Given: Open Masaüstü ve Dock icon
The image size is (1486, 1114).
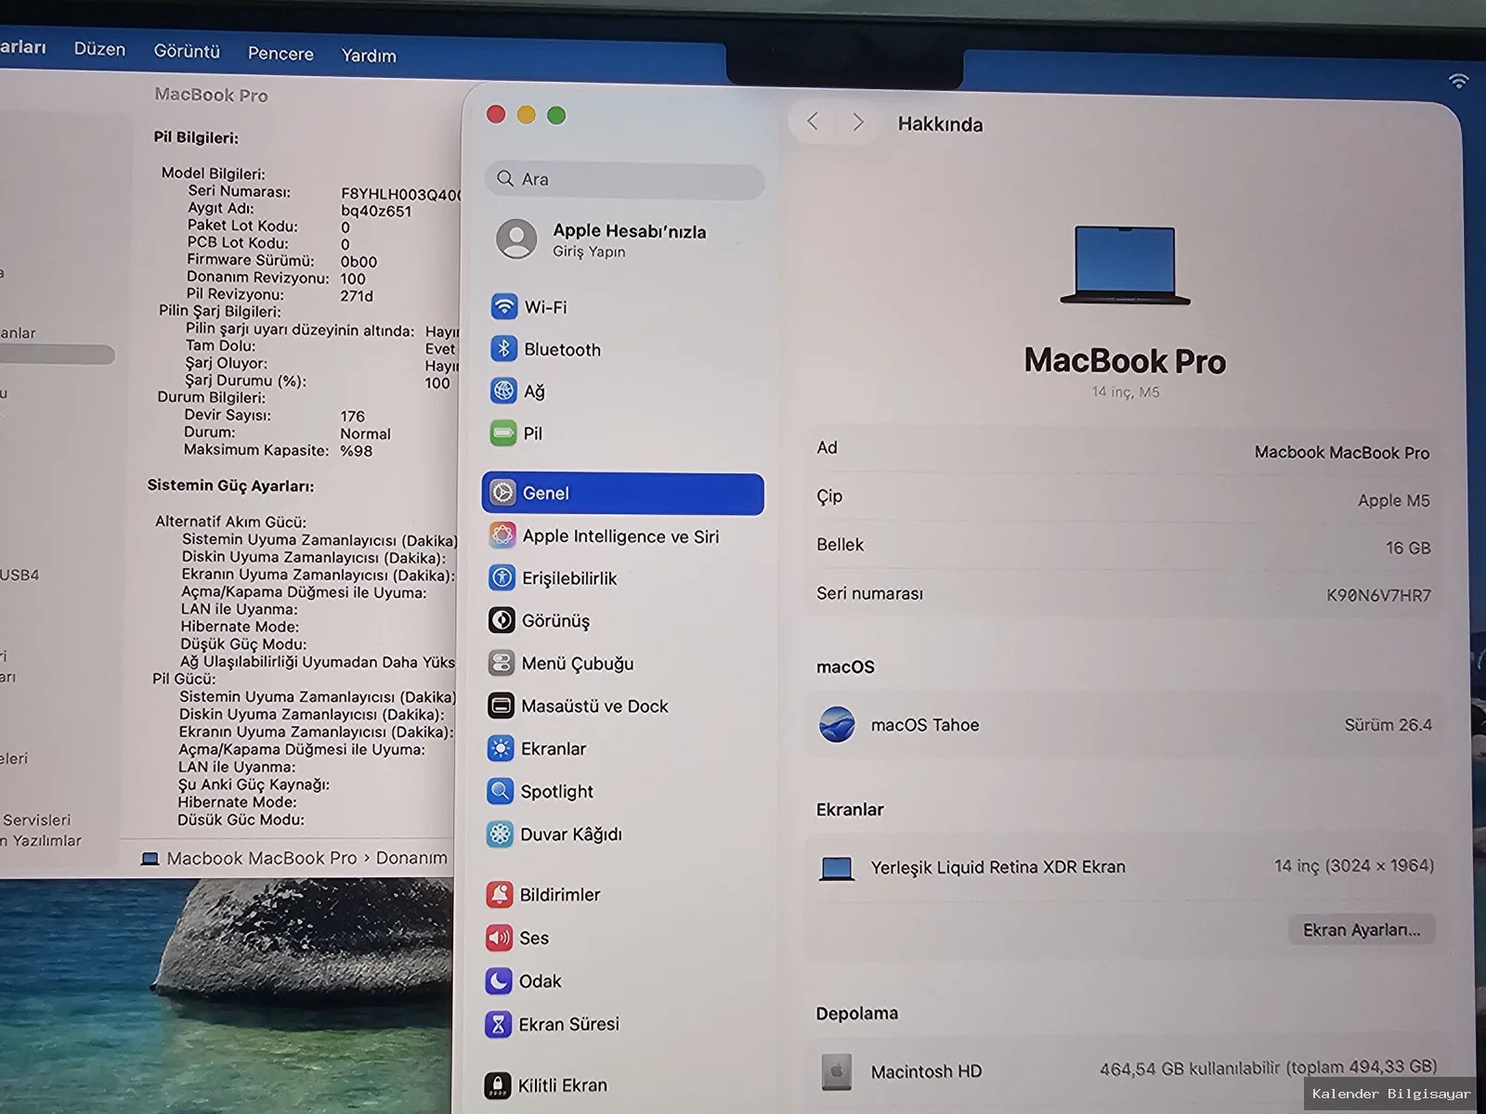Looking at the screenshot, I should 501,706.
